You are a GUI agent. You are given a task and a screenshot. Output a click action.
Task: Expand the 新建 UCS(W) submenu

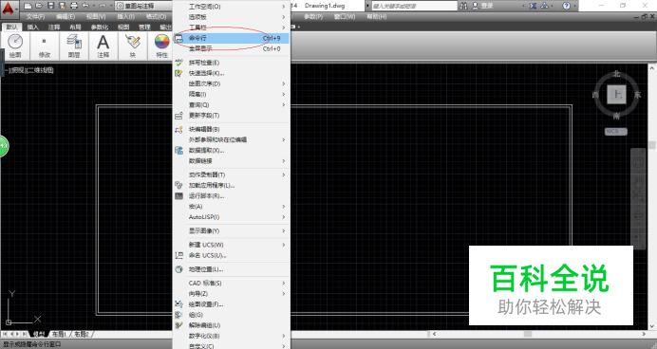(232, 245)
